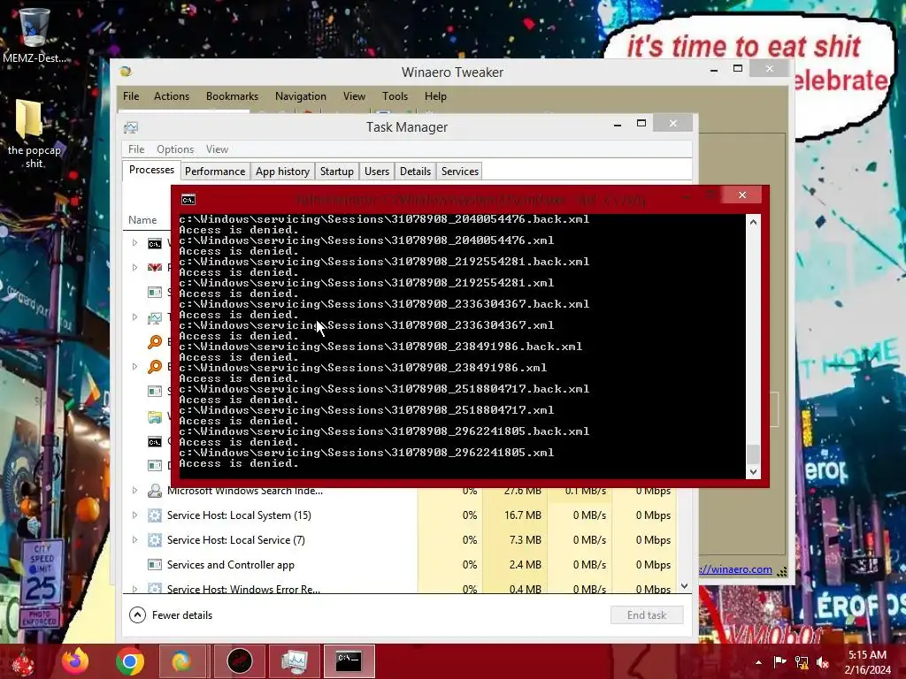The image size is (906, 679).
Task: Switch to Command Prompt taskbar button
Action: pos(349,661)
